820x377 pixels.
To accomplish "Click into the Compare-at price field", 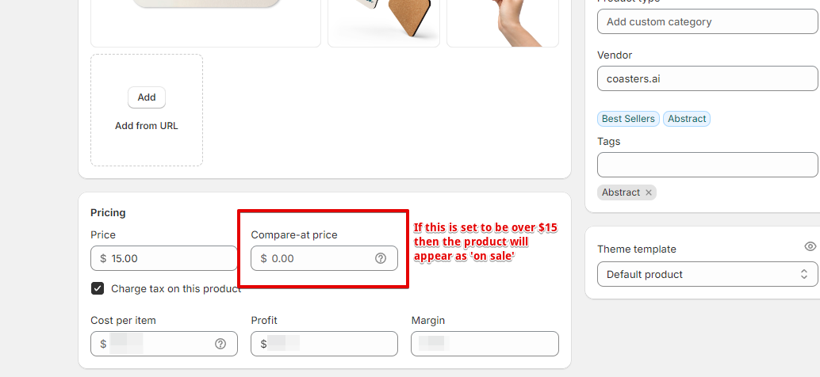I will click(324, 258).
